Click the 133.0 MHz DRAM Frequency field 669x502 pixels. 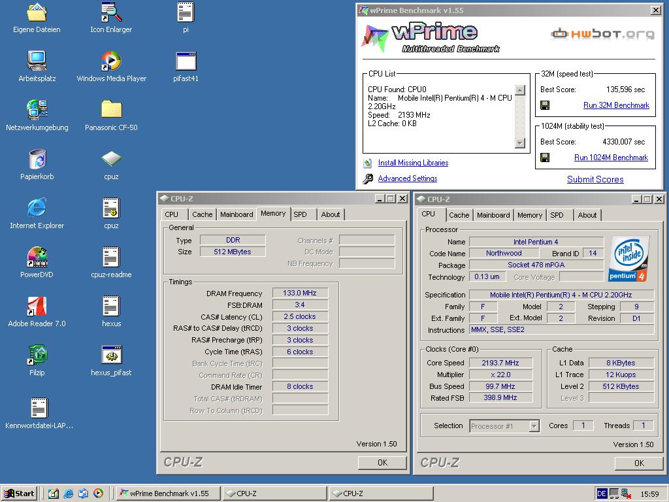300,293
